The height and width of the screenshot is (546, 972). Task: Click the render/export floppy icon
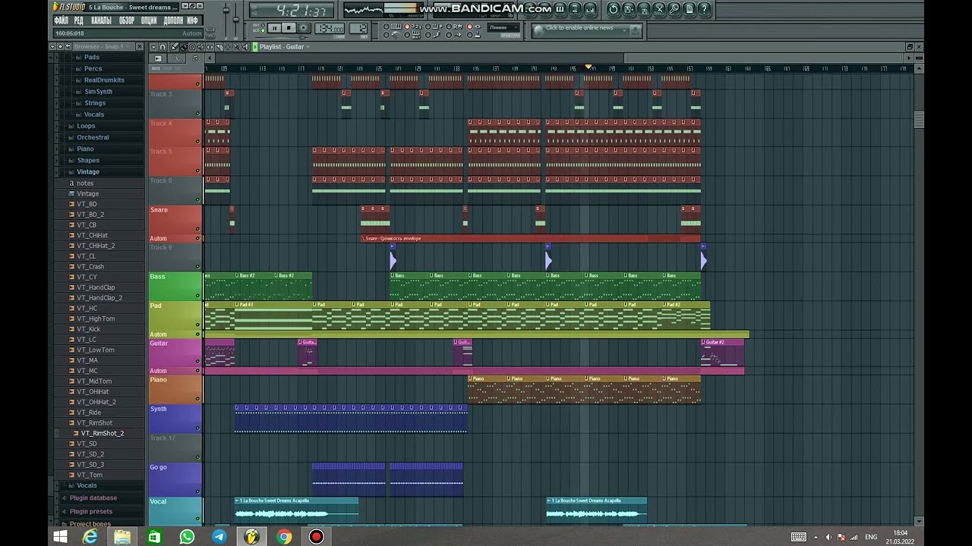coord(644,9)
